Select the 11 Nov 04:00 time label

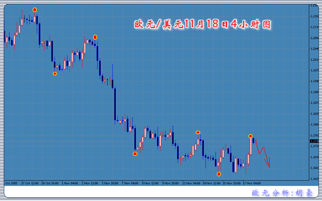[191, 183]
